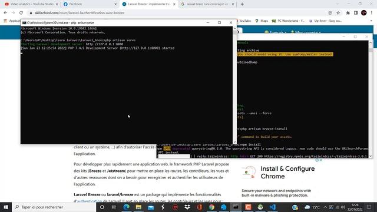Open Microsoft Office from taskbar

199,207
